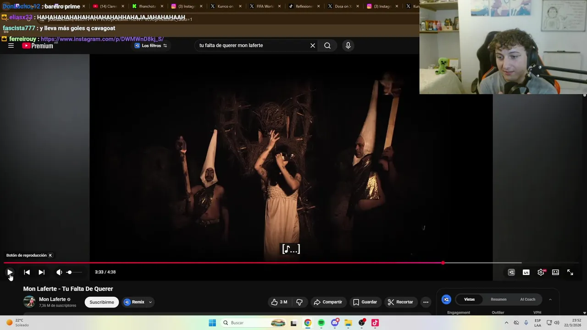Image resolution: width=587 pixels, height=330 pixels.
Task: Dislike the video
Action: [x=299, y=302]
